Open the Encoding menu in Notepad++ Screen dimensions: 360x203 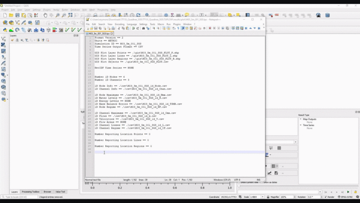[119, 24]
